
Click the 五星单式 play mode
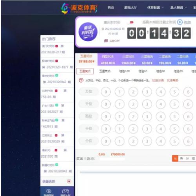coord(105,71)
